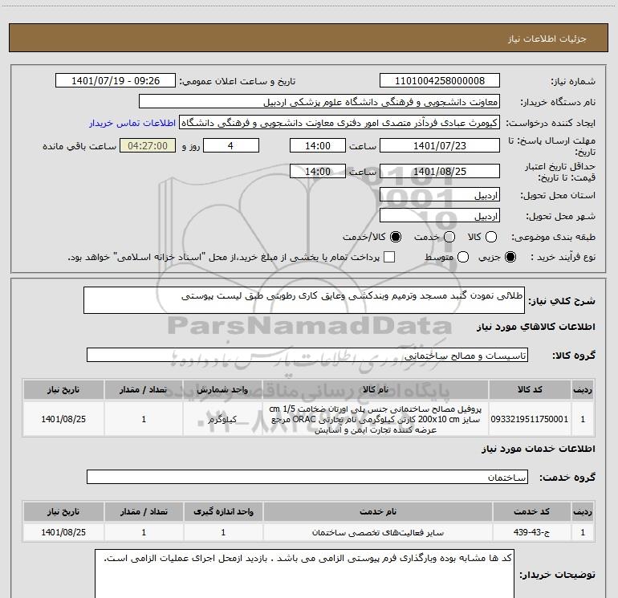This screenshot has height=598, width=618.
Task: Select the متوسط purchase type radio
Action: click(463, 257)
